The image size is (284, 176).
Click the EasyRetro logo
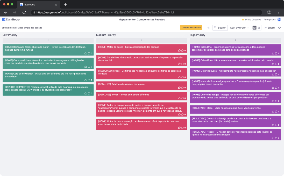11,20
